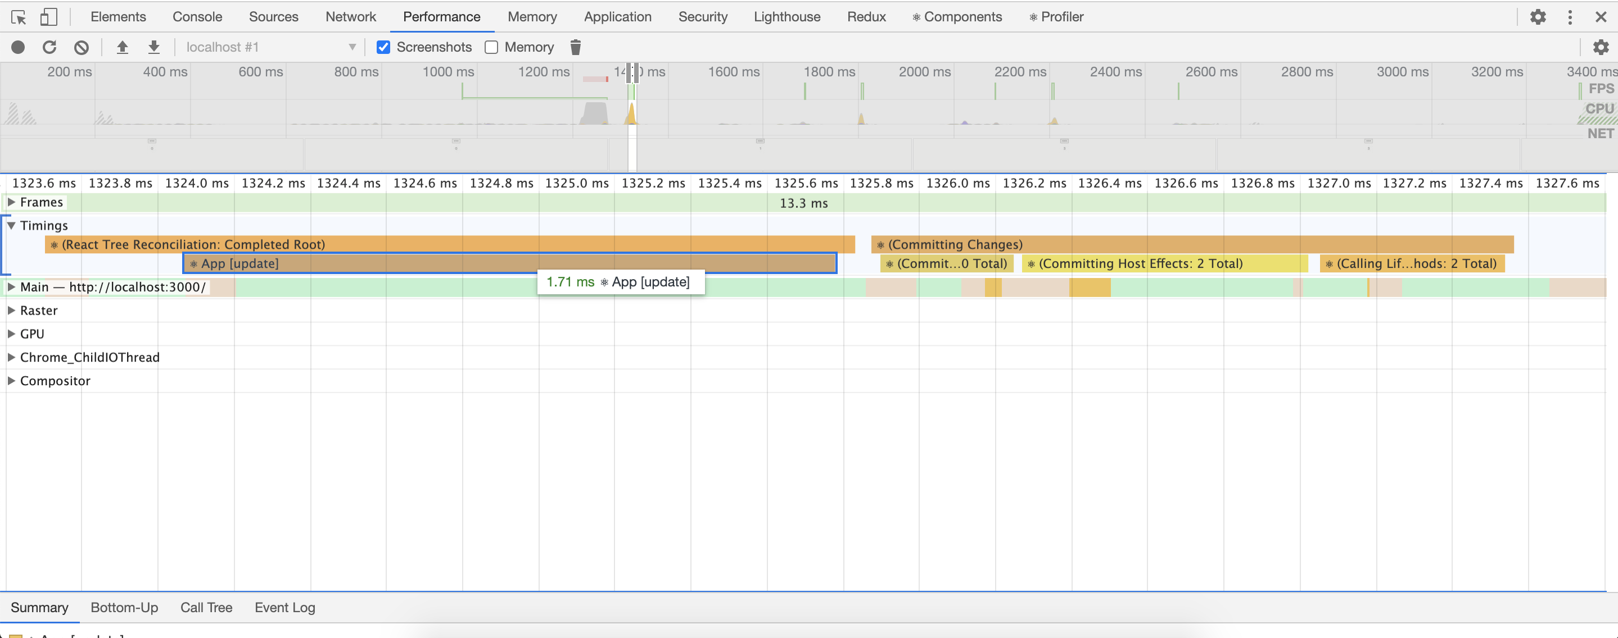Select the inspect element picker icon
The image size is (1618, 638).
point(19,17)
